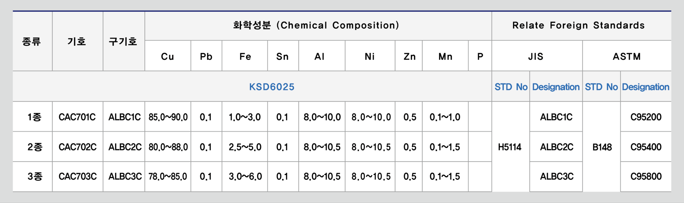Click the Cu column header
The image size is (684, 203).
[x=168, y=56]
